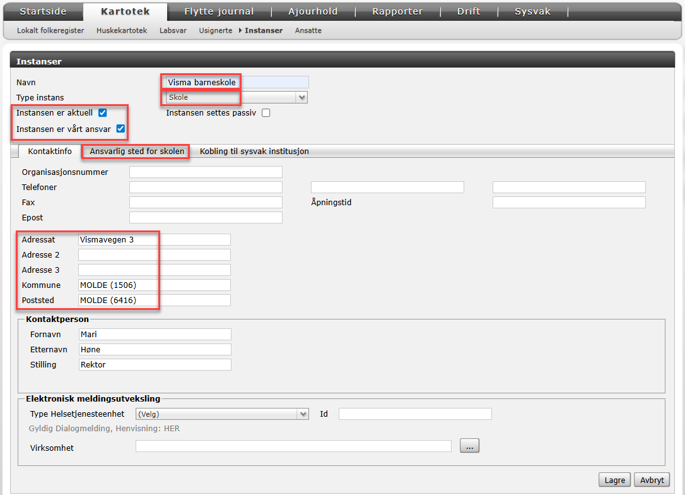The width and height of the screenshot is (685, 495).
Task: Open the Type instans dropdown
Action: point(236,97)
